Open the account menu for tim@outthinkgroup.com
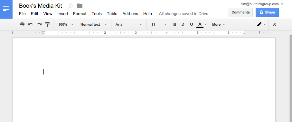Image resolution: width=292 pixels, height=122 pixels. pyautogui.click(x=262, y=4)
